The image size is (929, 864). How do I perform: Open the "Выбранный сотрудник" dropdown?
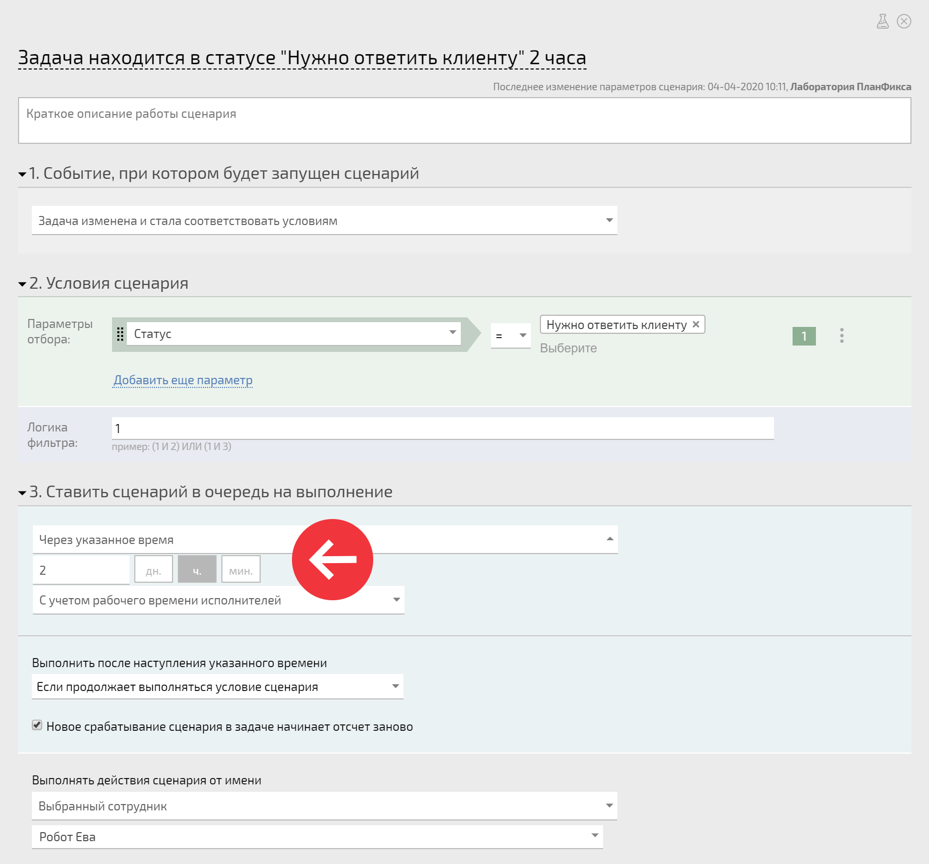point(324,806)
